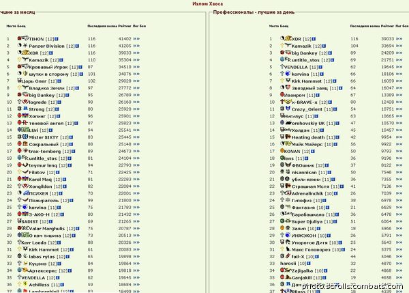
Task: Open info icon beside шутки в сторону
Action: (x=81, y=74)
